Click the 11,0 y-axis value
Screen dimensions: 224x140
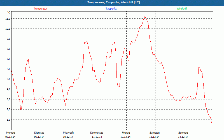coord(8,19)
